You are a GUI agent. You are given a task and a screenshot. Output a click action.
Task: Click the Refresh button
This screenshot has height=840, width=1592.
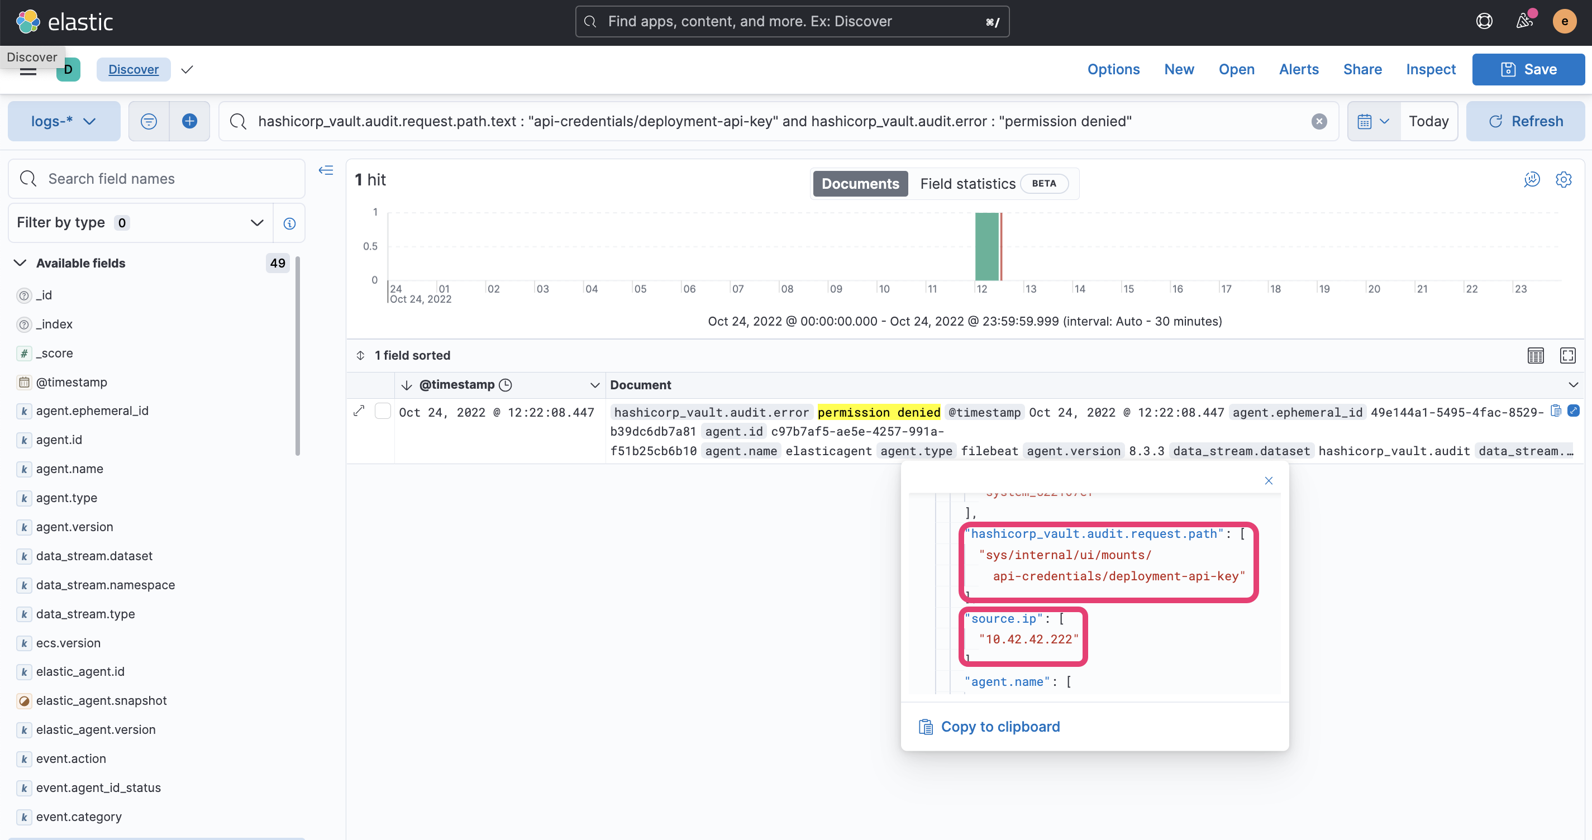(x=1526, y=121)
